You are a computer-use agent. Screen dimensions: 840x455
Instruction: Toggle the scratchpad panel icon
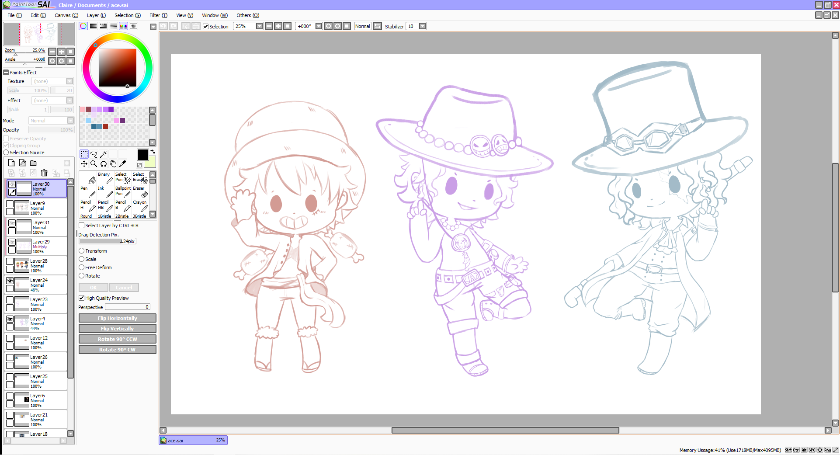click(133, 26)
